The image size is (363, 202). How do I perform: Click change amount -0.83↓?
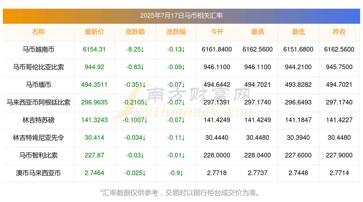pyautogui.click(x=135, y=67)
